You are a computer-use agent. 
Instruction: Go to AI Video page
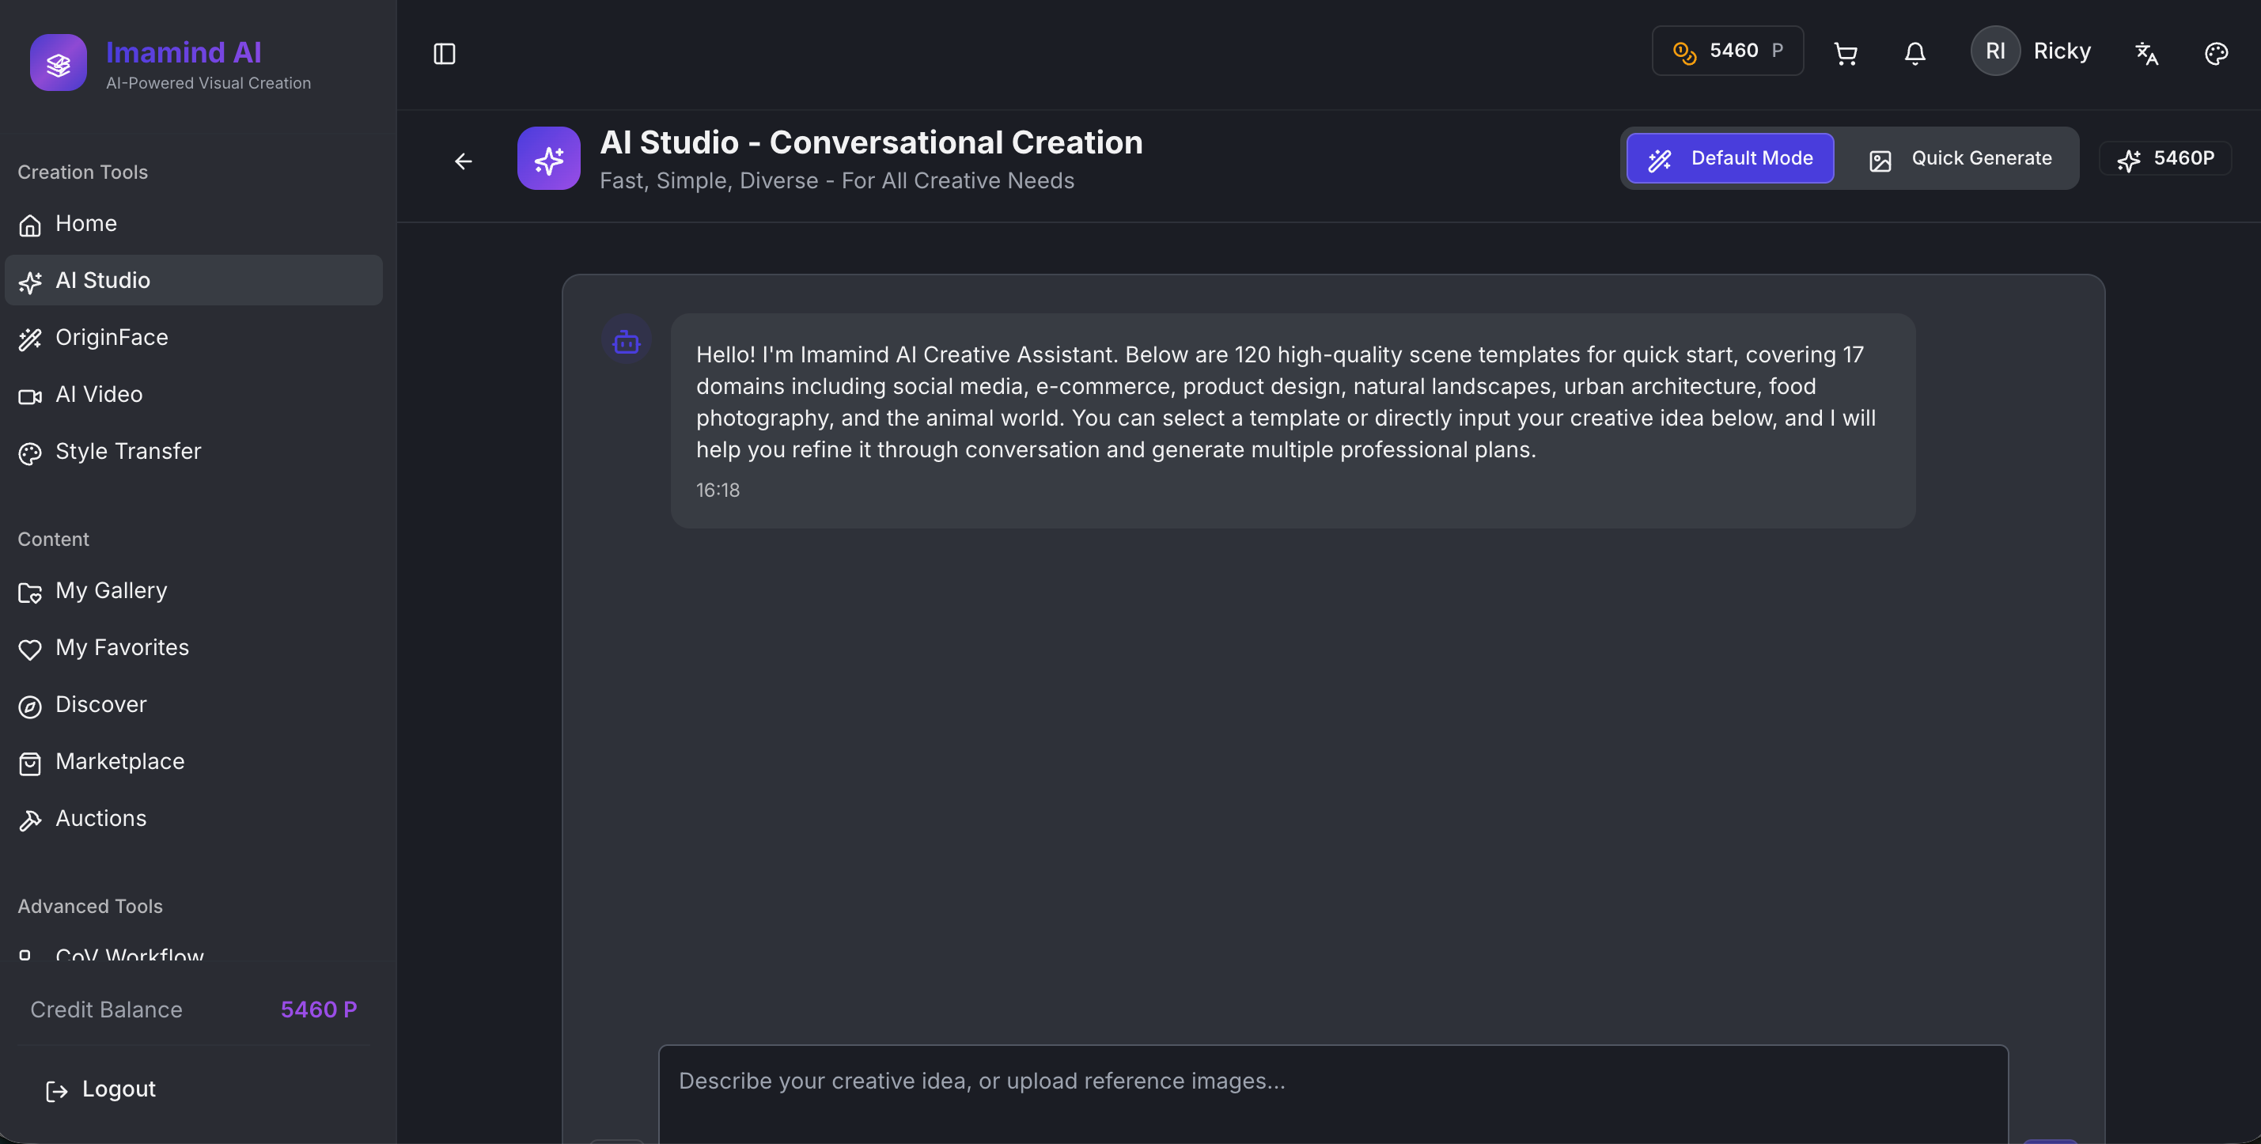pyautogui.click(x=98, y=394)
